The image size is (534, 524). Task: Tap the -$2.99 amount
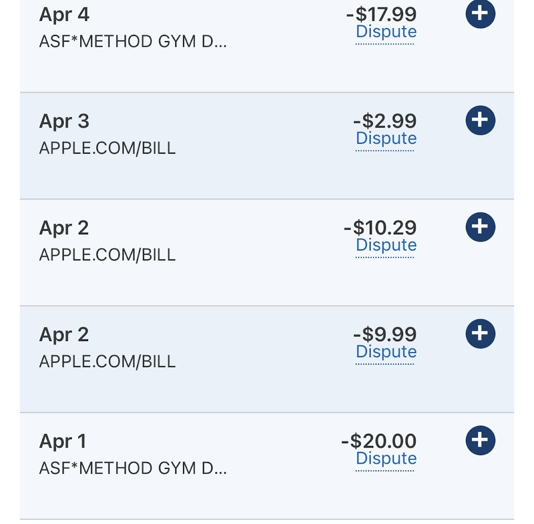[385, 121]
